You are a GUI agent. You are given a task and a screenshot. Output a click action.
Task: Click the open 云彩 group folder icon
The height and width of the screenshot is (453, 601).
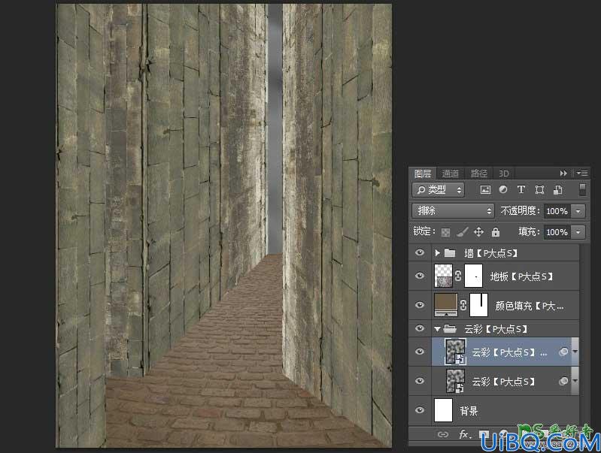point(450,328)
